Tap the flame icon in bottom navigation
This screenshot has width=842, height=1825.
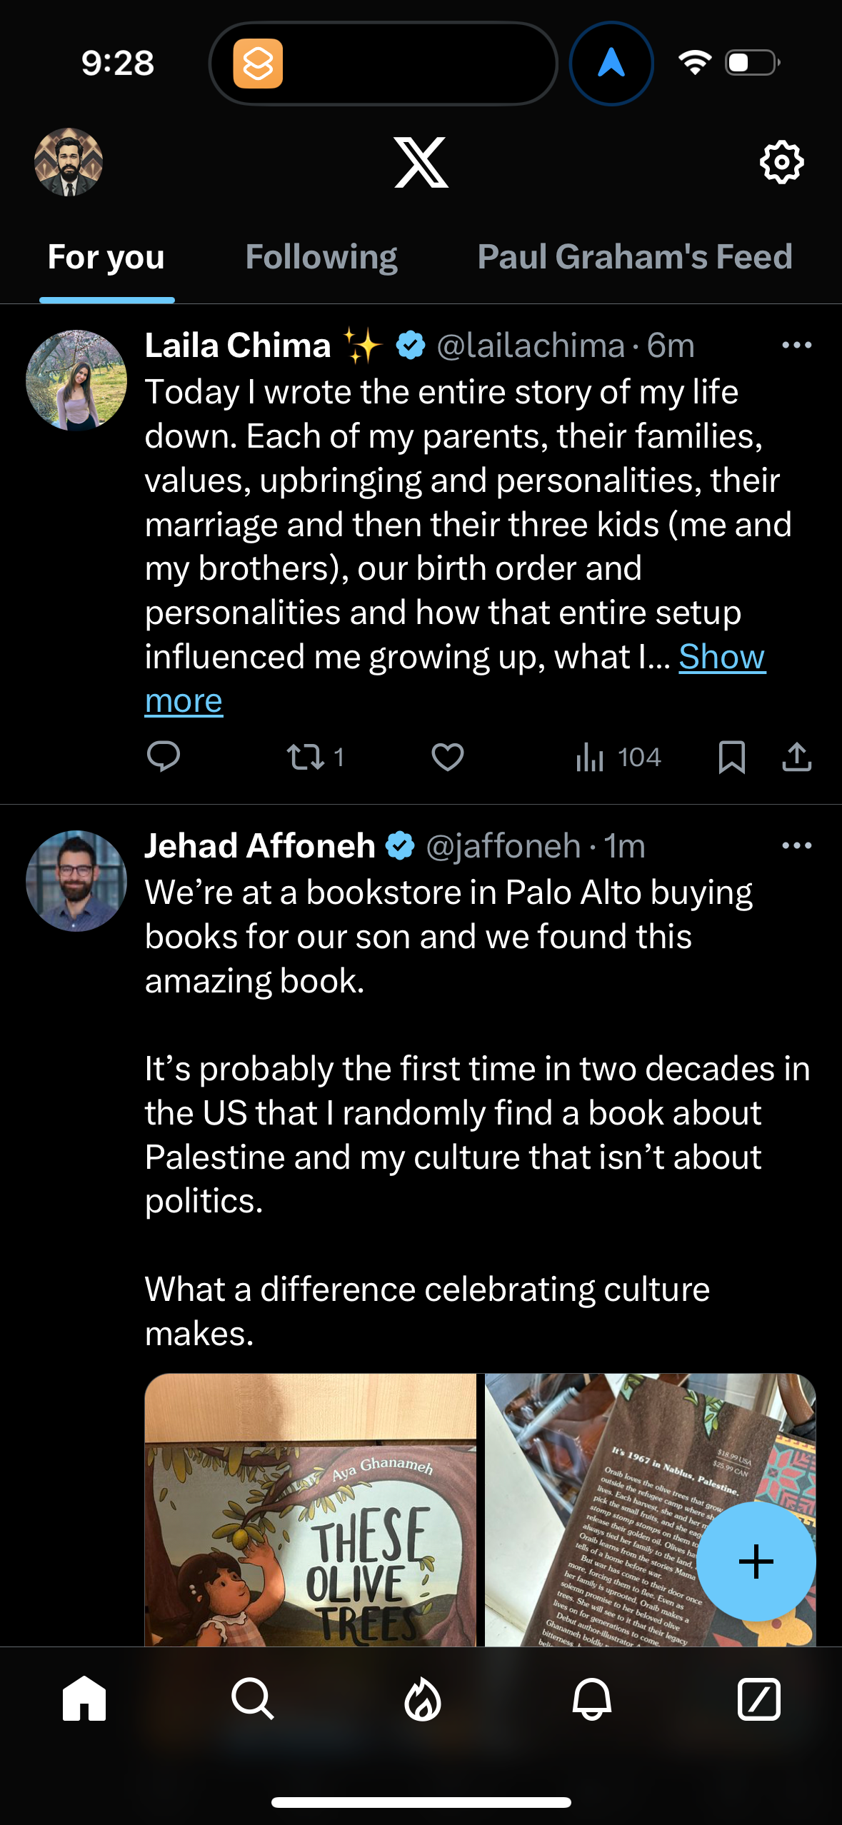421,1699
